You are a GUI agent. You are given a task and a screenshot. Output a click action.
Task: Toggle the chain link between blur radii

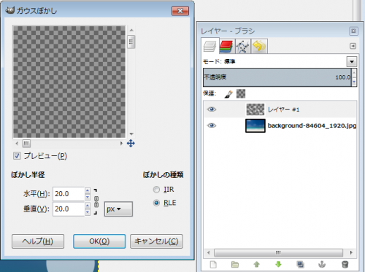click(x=96, y=201)
